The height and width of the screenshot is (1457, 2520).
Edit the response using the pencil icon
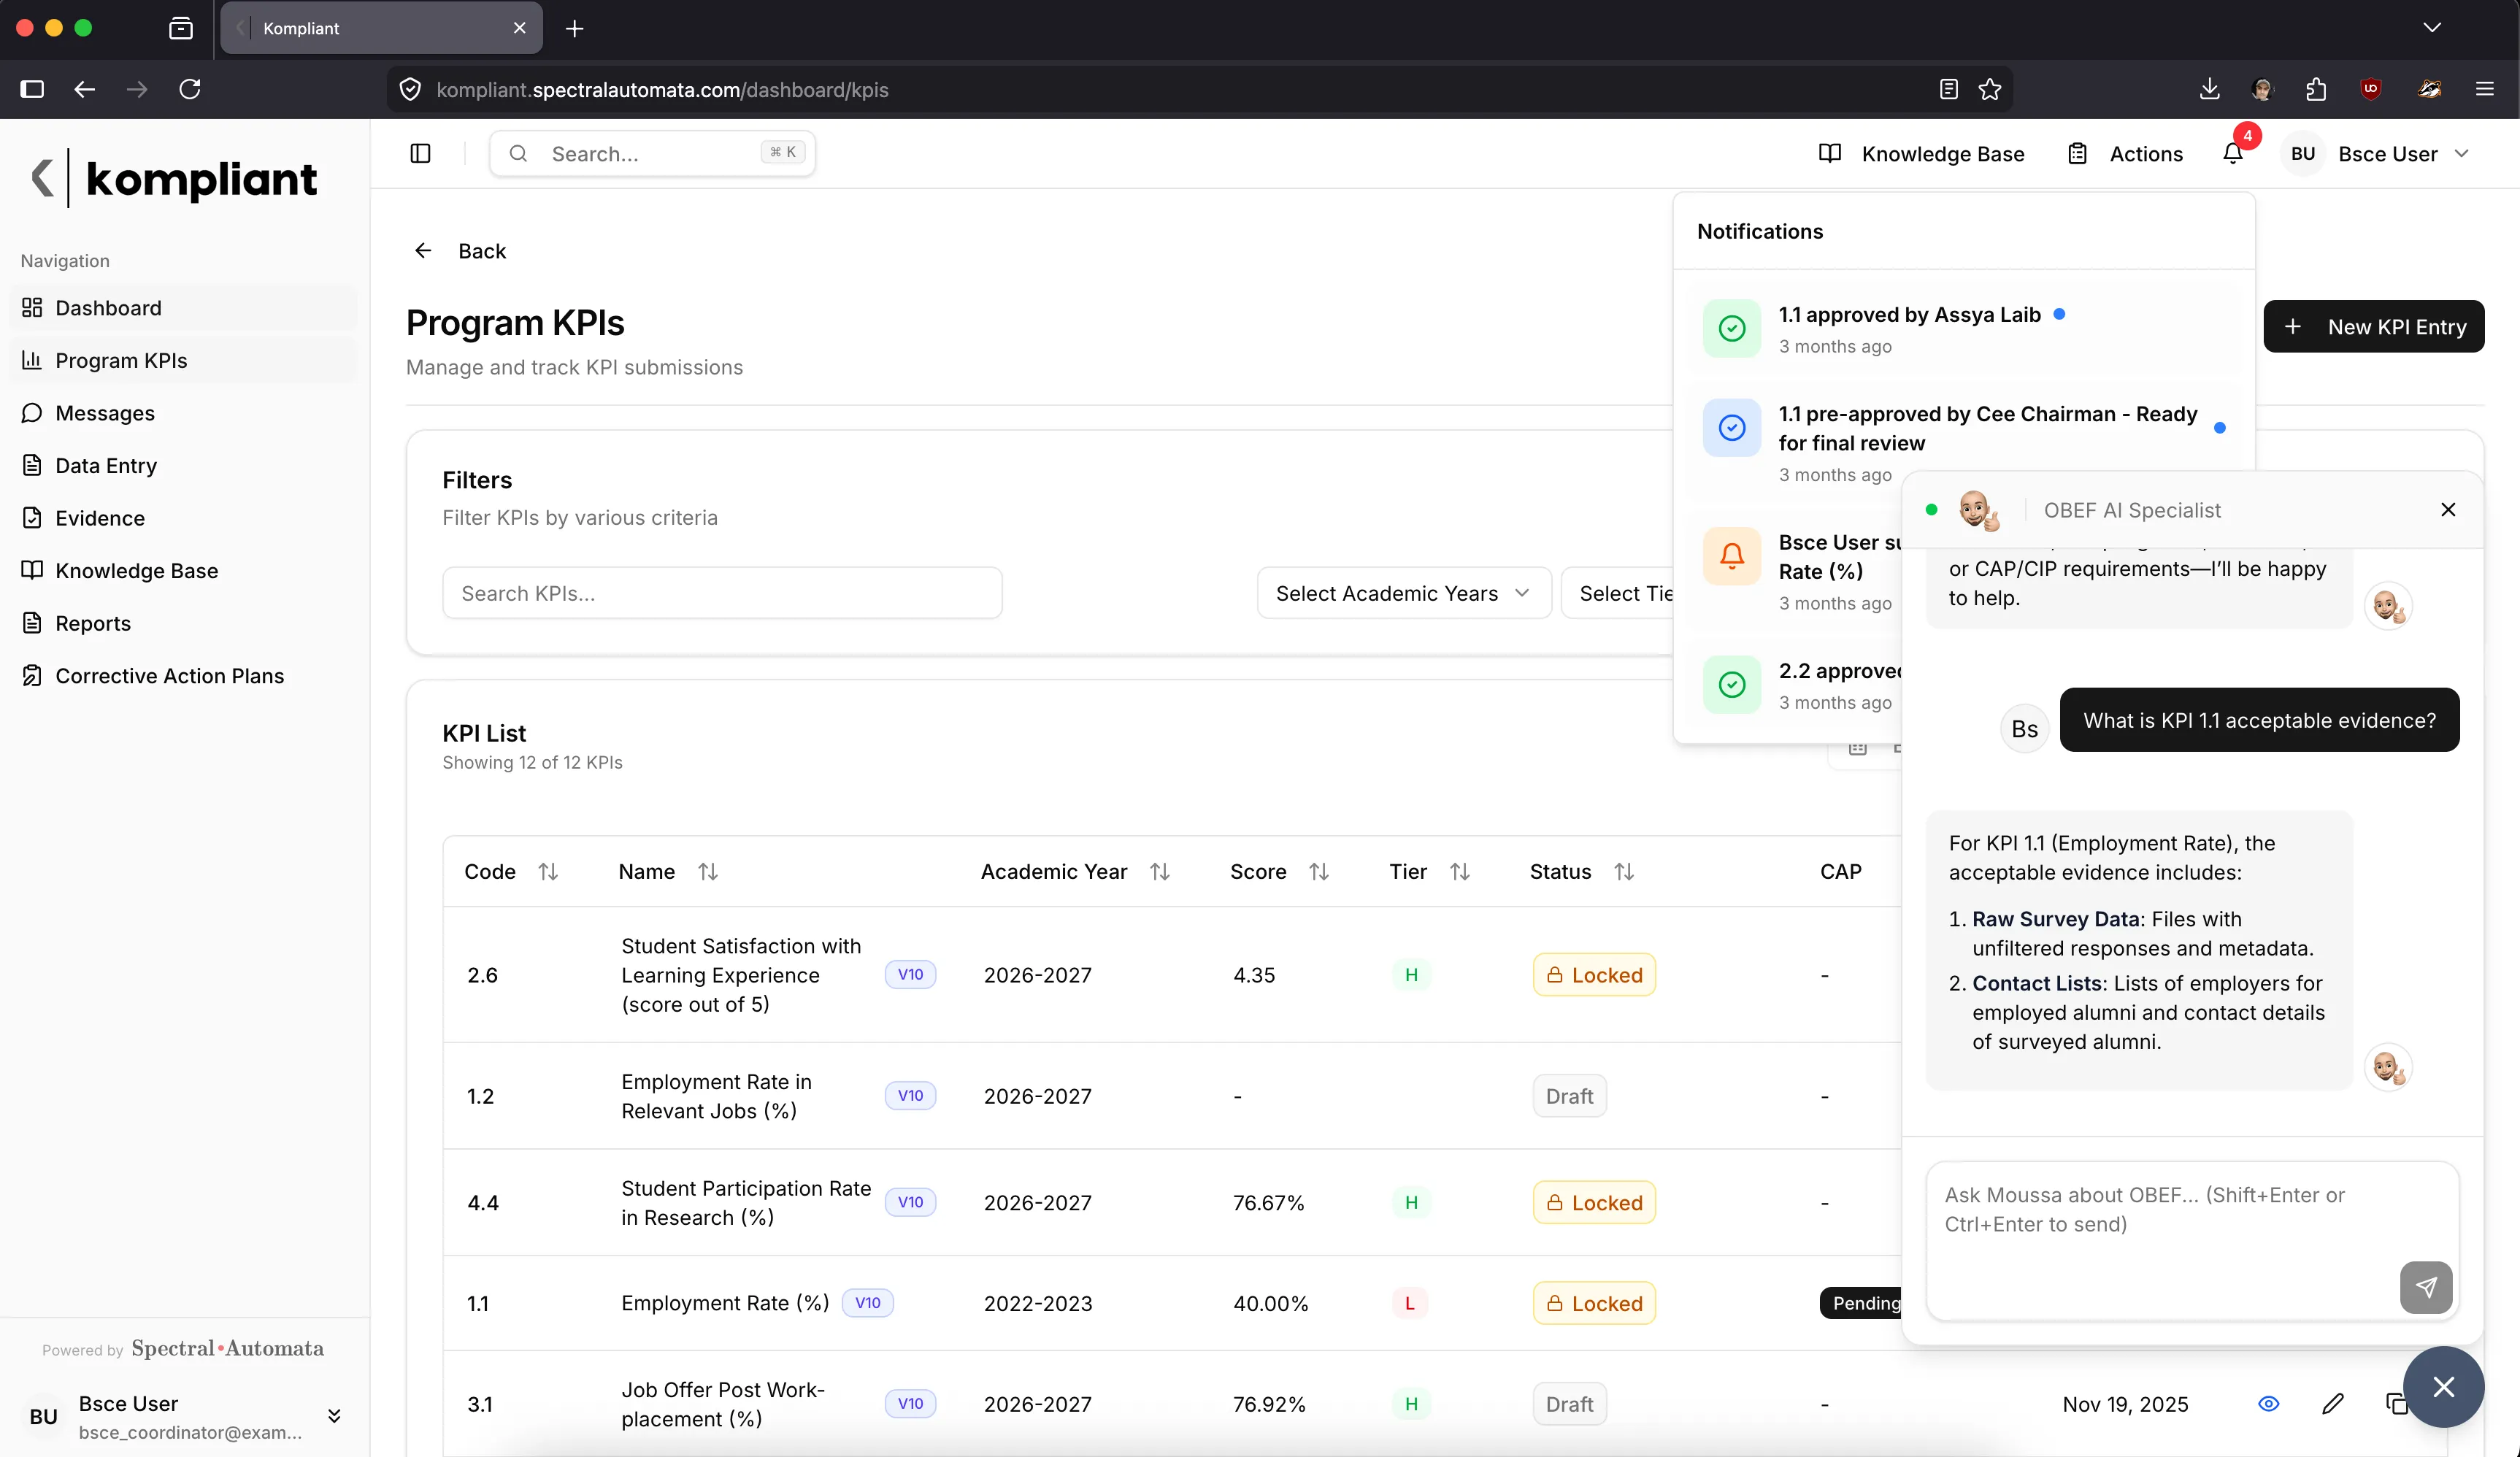click(x=2334, y=1404)
